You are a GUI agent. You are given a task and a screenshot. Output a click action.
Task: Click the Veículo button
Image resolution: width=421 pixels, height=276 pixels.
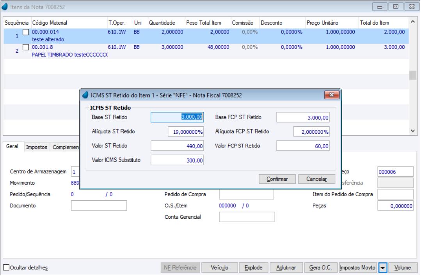[x=219, y=268]
